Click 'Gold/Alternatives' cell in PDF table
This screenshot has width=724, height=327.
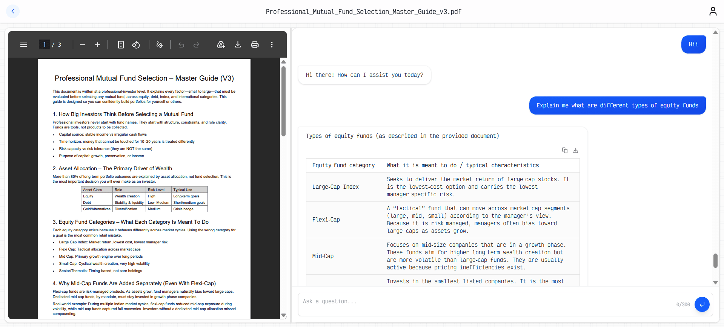pyautogui.click(x=97, y=209)
